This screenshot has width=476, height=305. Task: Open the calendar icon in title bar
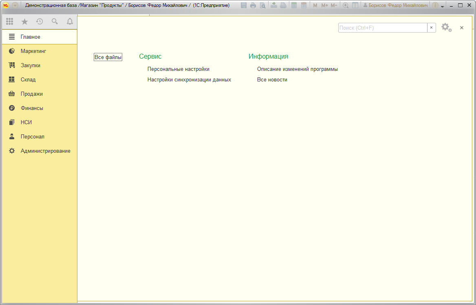pyautogui.click(x=304, y=5)
